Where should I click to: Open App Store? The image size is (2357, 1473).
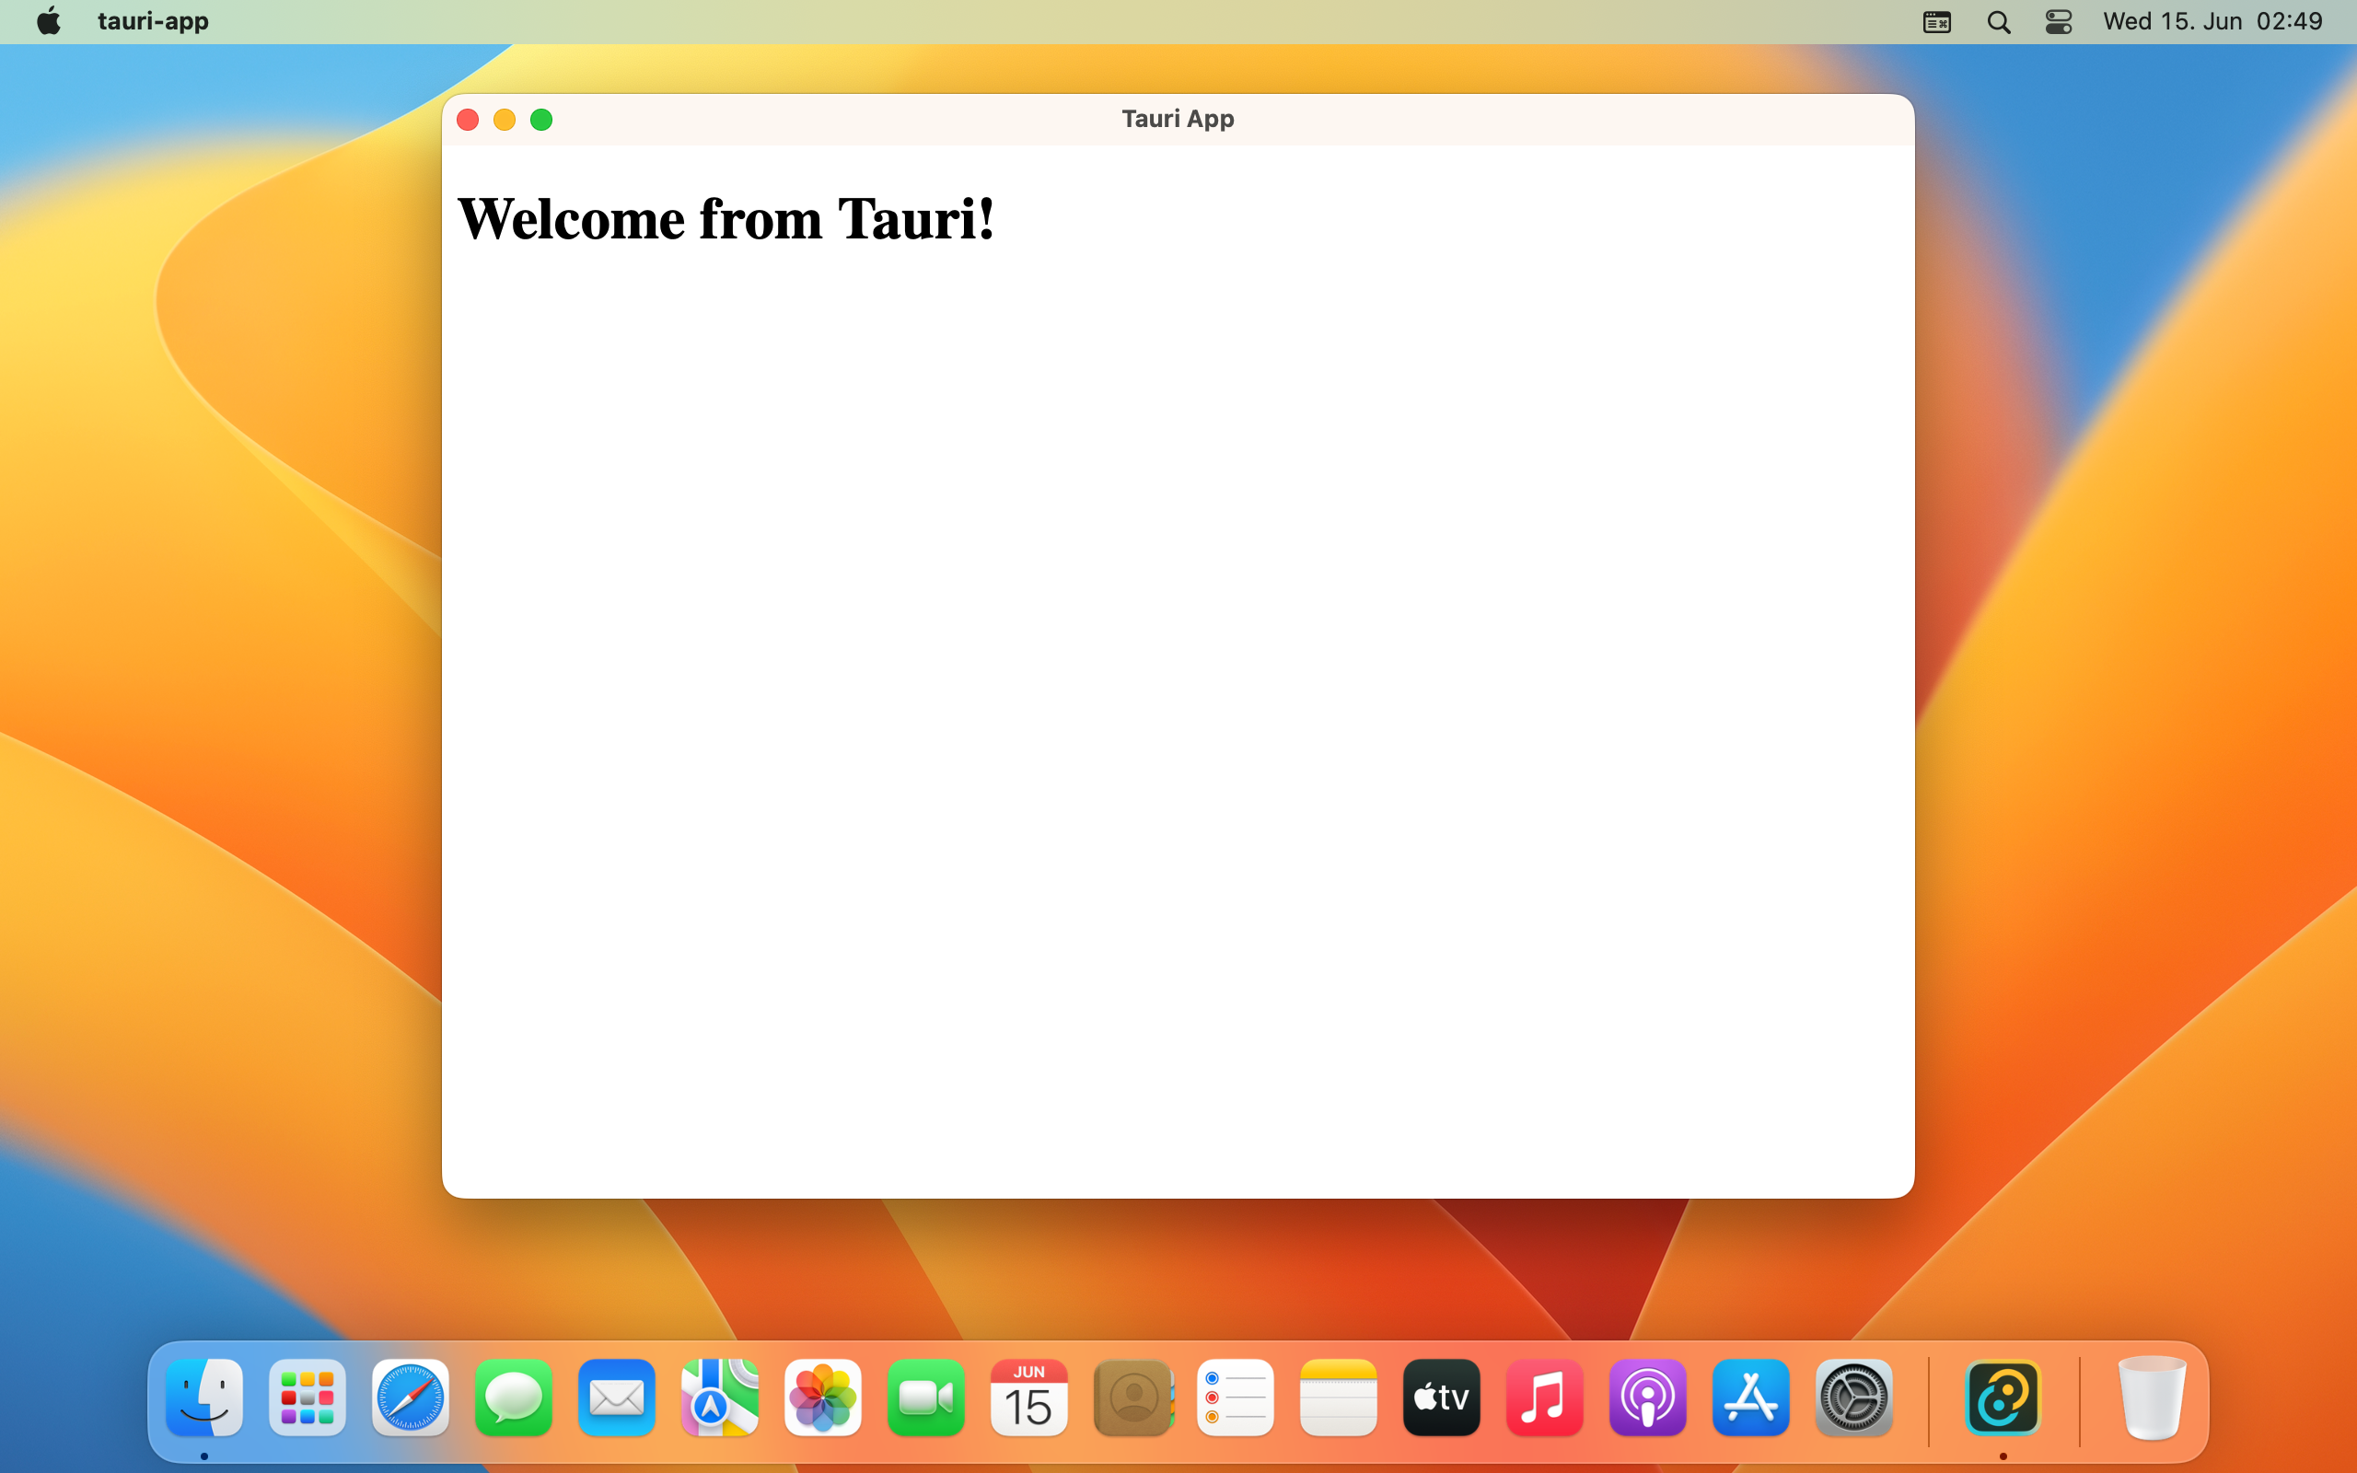pos(1749,1397)
